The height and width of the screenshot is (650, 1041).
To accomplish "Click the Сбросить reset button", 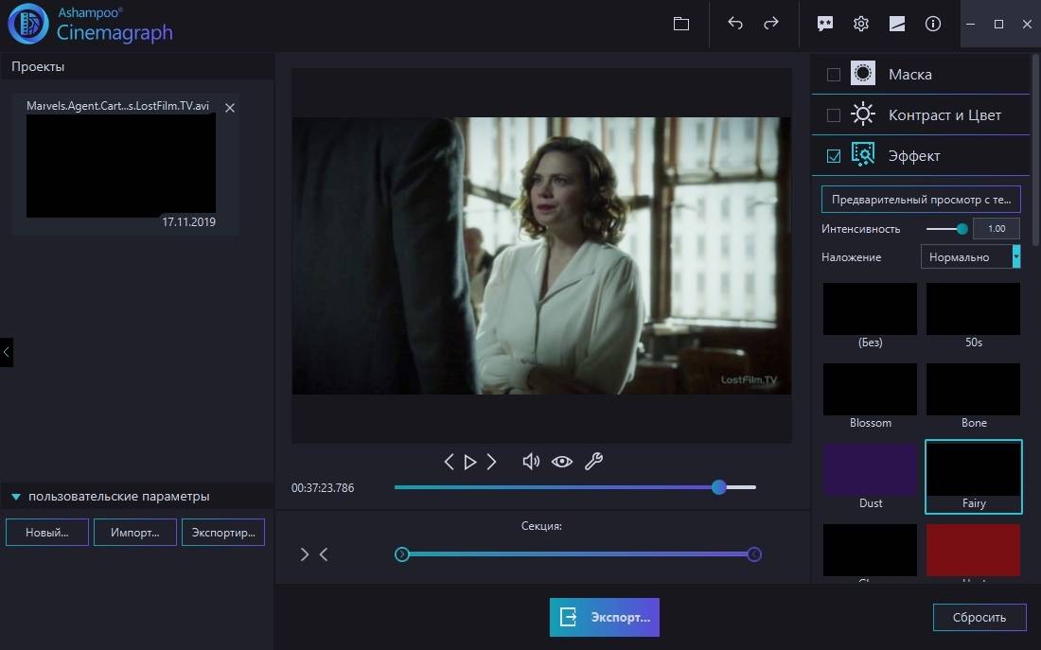I will click(x=979, y=618).
